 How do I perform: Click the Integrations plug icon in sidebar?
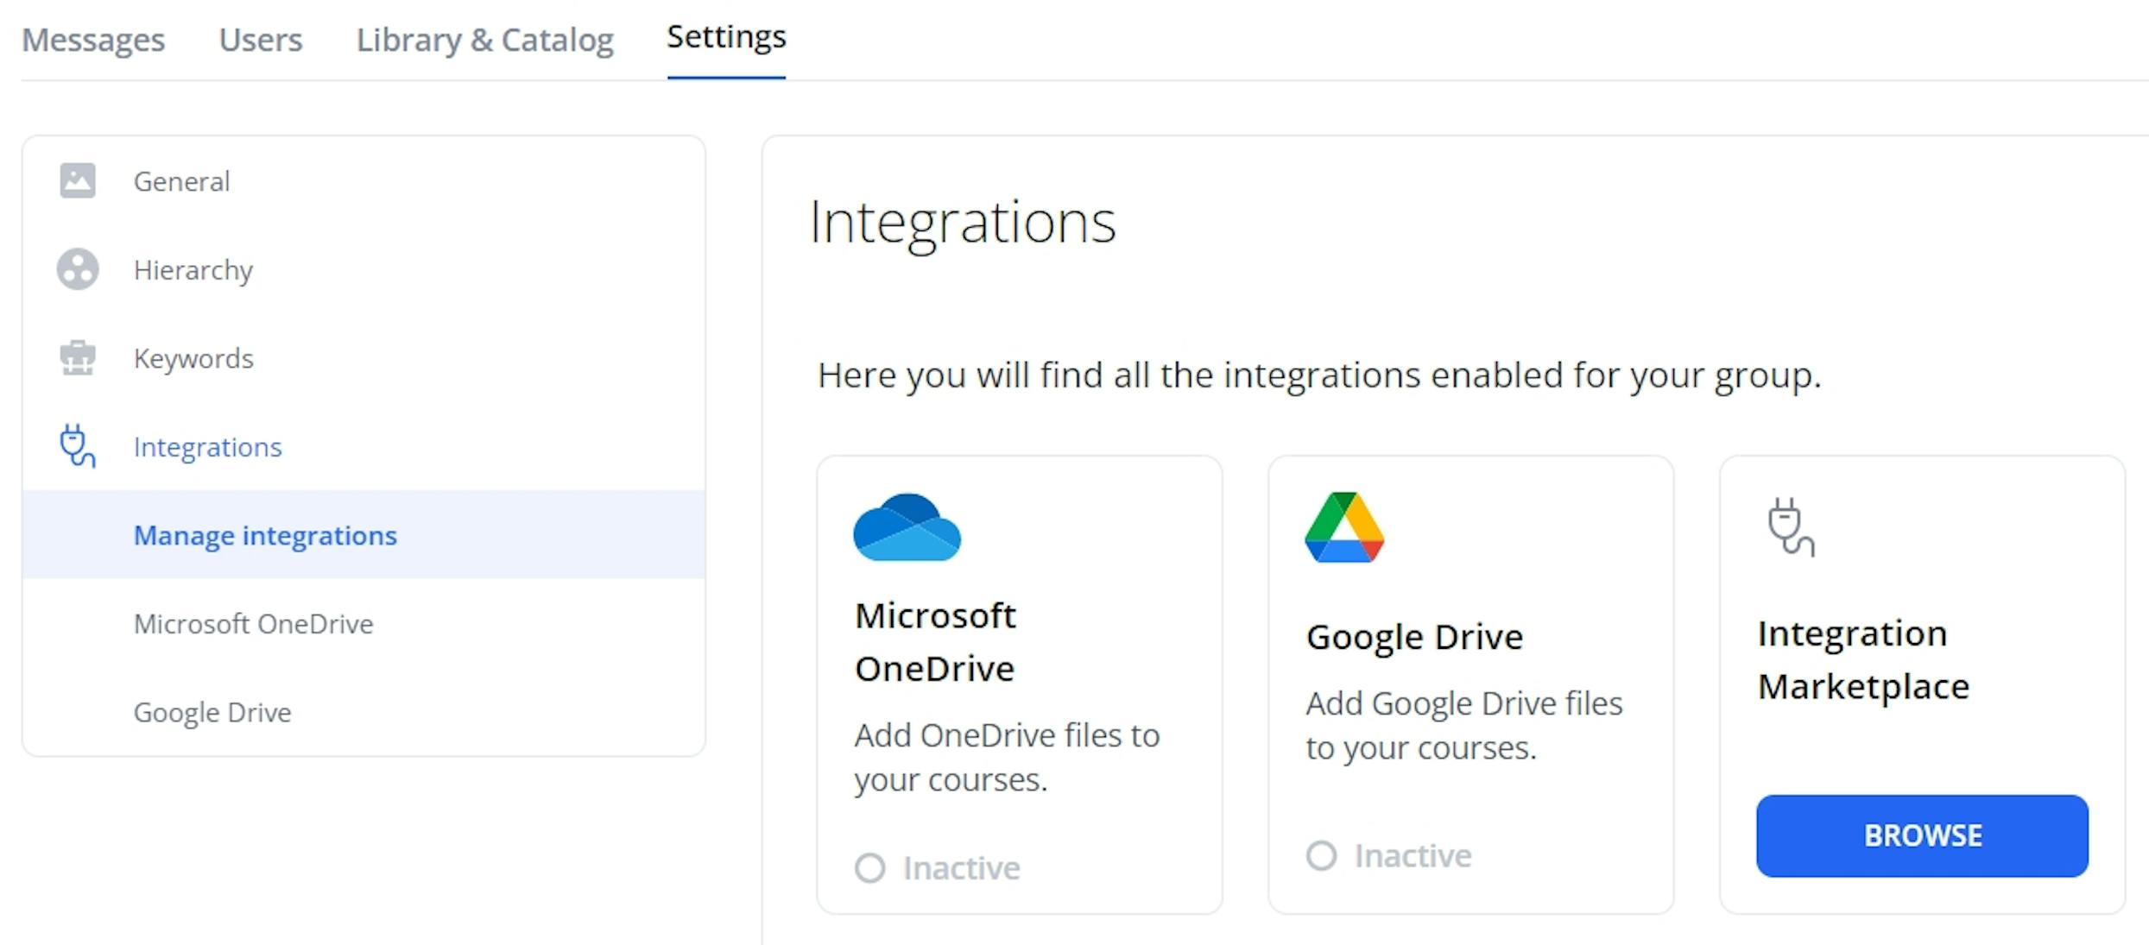78,446
